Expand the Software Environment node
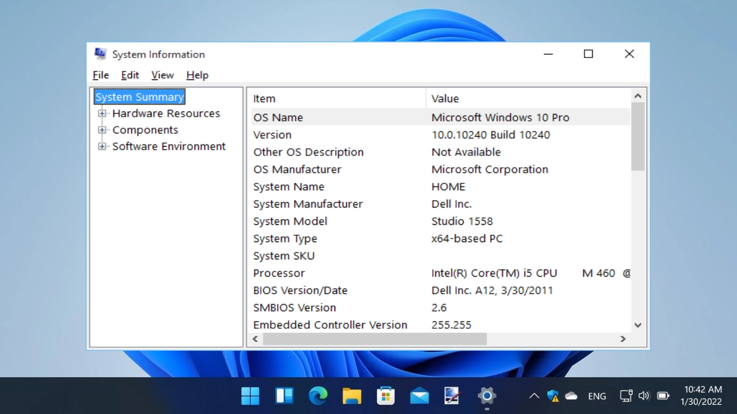Screen dimensions: 737x414 102,146
